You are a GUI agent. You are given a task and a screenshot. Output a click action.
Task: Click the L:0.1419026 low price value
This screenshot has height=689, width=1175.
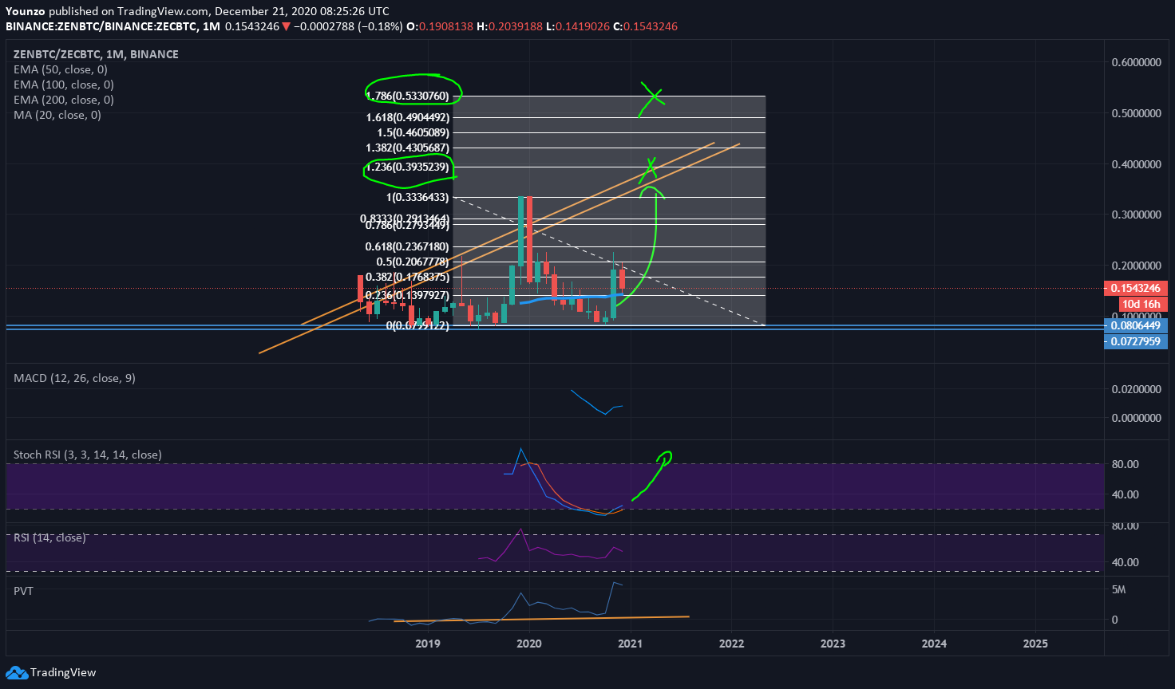(578, 26)
